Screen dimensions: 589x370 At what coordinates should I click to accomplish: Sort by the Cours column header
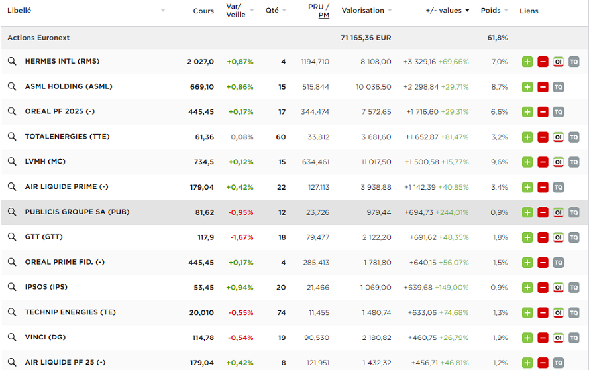coord(203,11)
